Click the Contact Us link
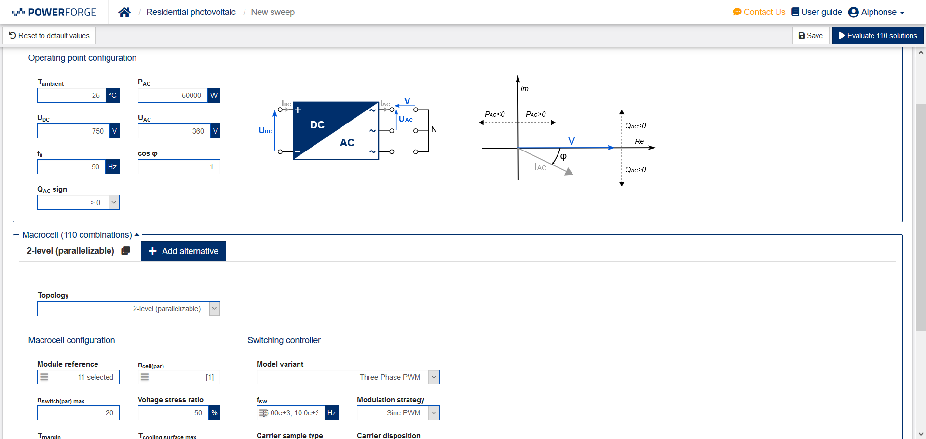Image resolution: width=926 pixels, height=439 pixels. point(759,12)
